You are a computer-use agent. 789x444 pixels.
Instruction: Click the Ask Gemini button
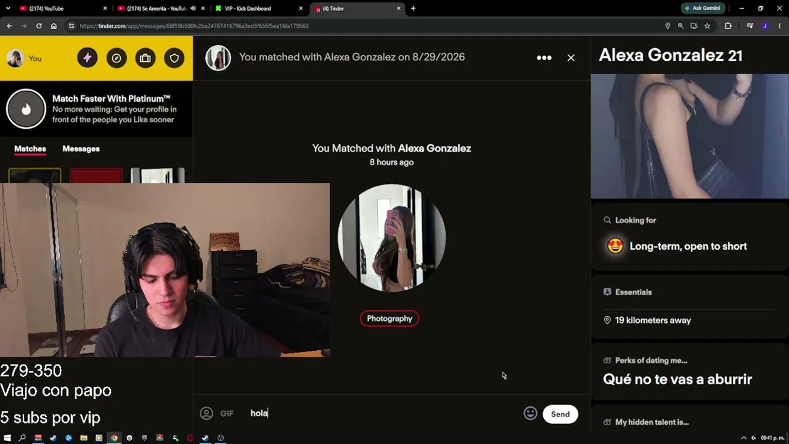pyautogui.click(x=703, y=9)
